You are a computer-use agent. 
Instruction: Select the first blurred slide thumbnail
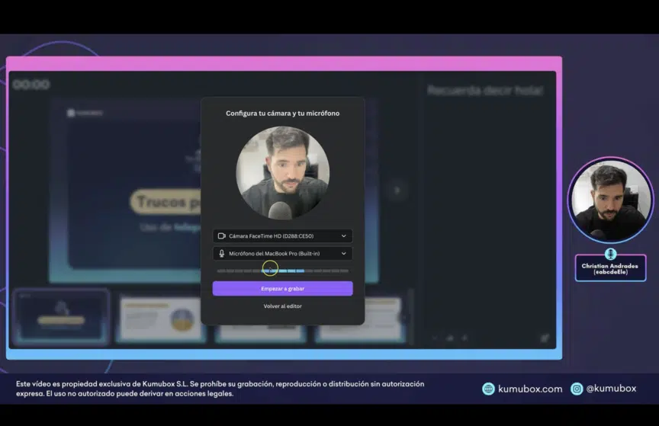click(61, 317)
